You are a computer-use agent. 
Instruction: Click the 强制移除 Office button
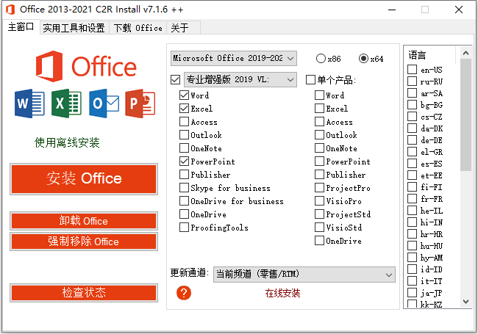click(84, 242)
